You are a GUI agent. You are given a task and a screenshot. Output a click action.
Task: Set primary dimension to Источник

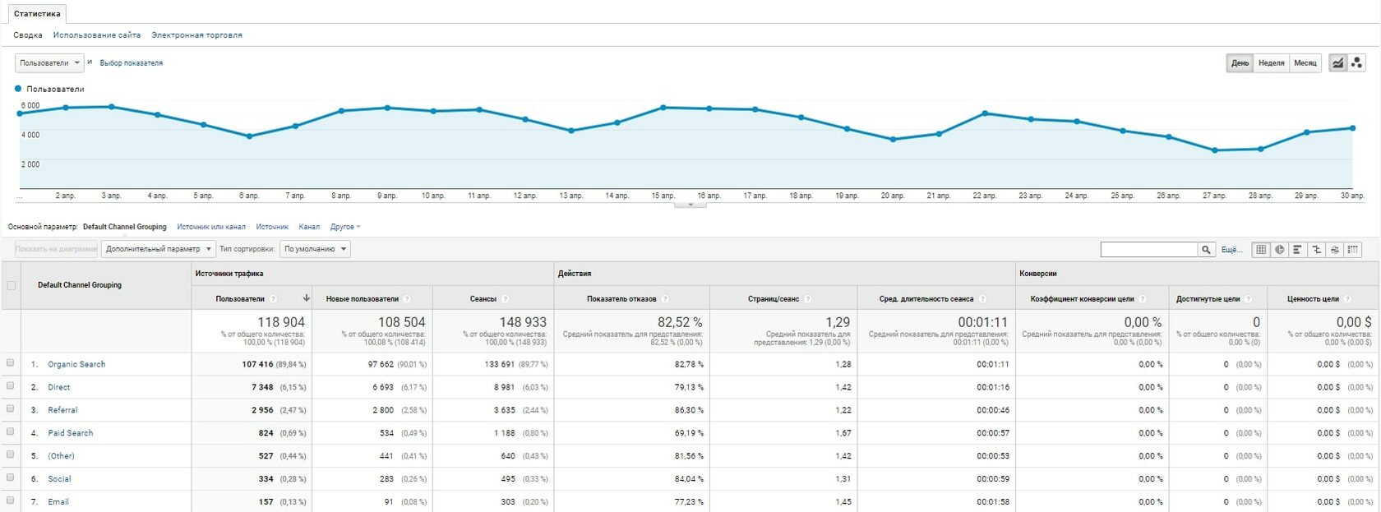(272, 227)
